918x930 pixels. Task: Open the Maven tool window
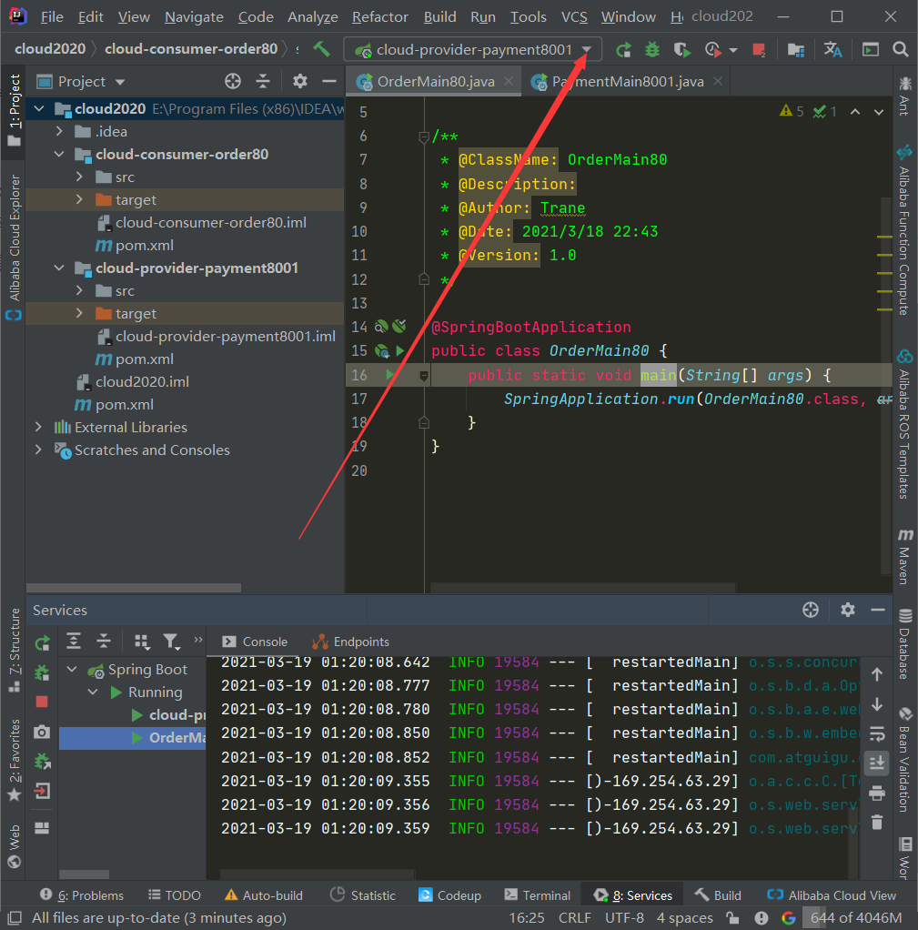click(x=905, y=556)
